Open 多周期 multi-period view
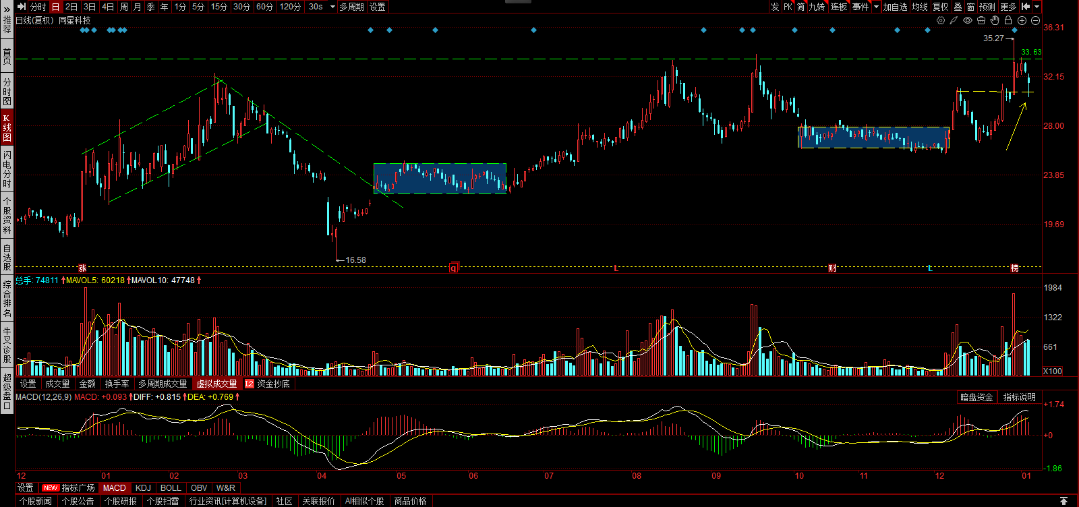 tap(351, 7)
